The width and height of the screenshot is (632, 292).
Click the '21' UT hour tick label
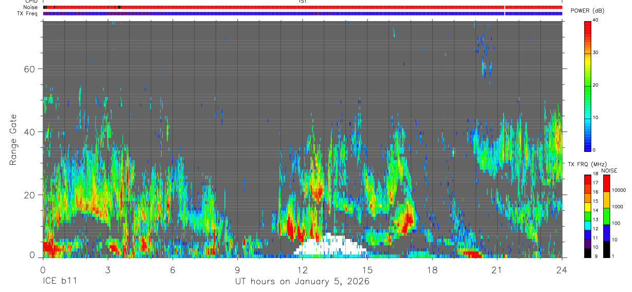[497, 269]
